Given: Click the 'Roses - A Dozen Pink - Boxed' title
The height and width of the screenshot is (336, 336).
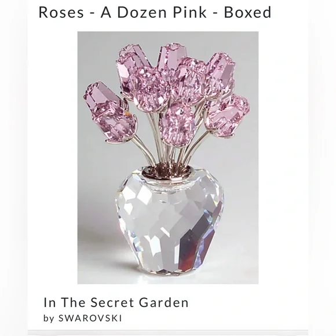Looking at the screenshot, I should 155,12.
